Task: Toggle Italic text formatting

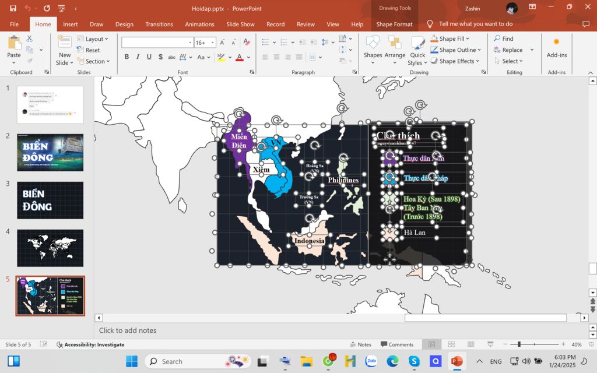Action: coord(138,57)
